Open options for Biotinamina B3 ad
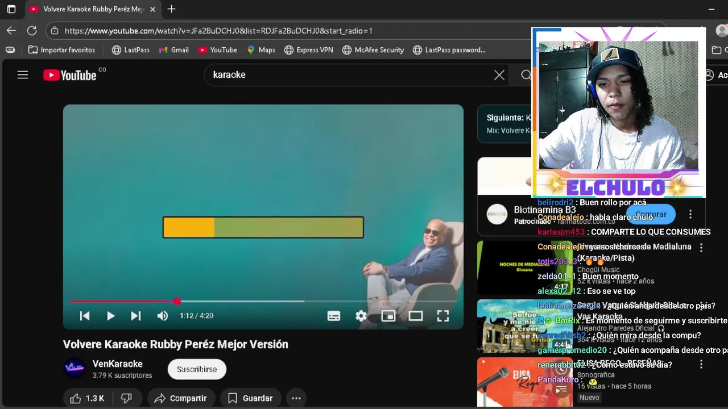Viewport: 728px width, 409px height. (690, 214)
